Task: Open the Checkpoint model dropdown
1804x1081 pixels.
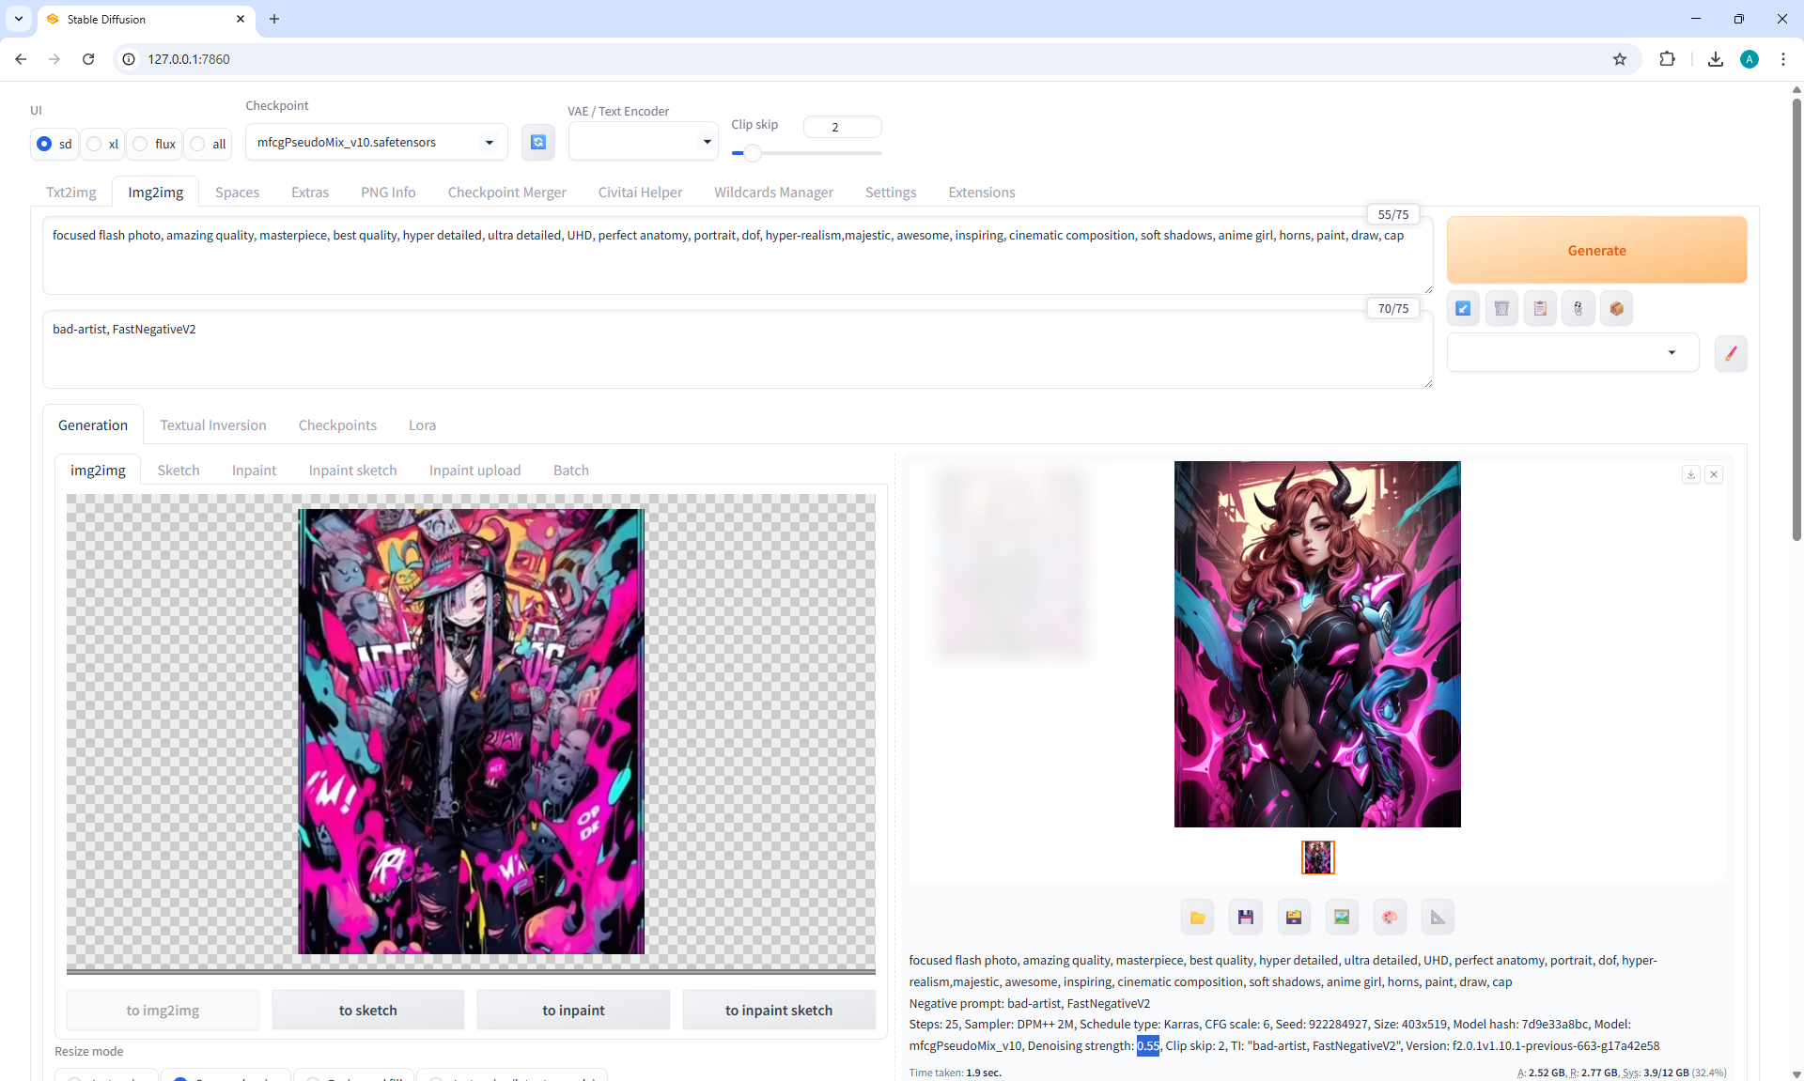Action: pyautogui.click(x=376, y=143)
